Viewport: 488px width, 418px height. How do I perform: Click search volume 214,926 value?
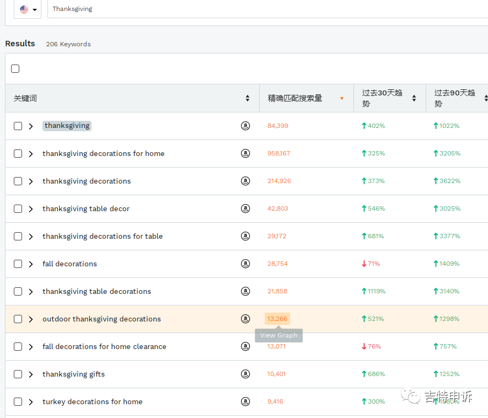tap(279, 181)
